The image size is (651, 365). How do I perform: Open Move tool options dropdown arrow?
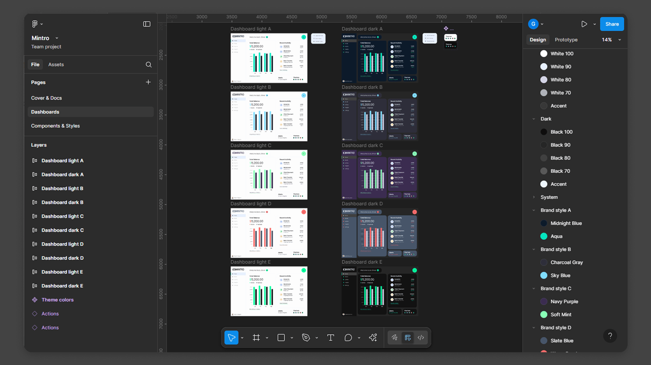tap(242, 338)
